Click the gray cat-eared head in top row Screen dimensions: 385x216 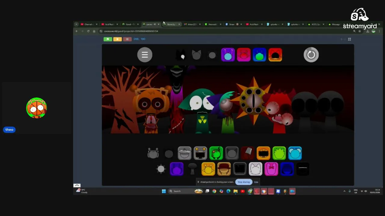tap(196, 55)
